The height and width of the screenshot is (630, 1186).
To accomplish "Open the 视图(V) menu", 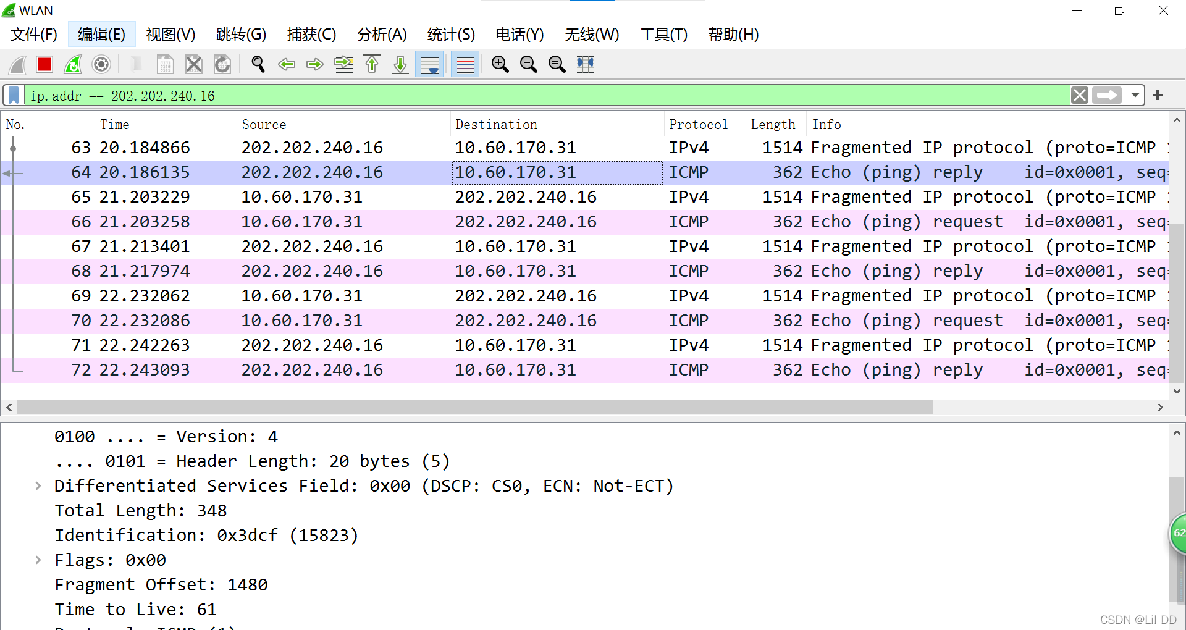I will click(x=170, y=35).
